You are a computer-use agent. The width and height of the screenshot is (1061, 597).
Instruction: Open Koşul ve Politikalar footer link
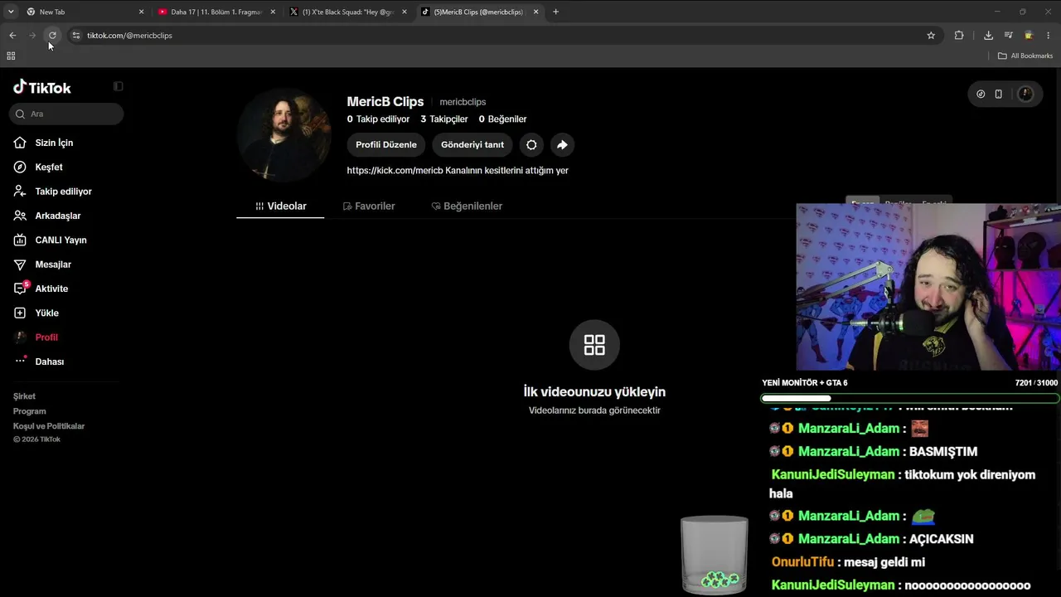point(49,426)
